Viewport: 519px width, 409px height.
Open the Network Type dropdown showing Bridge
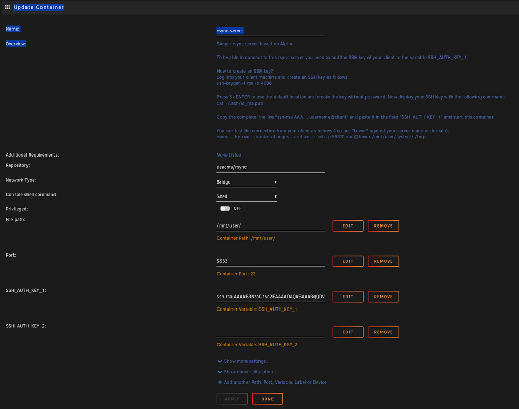(x=247, y=182)
